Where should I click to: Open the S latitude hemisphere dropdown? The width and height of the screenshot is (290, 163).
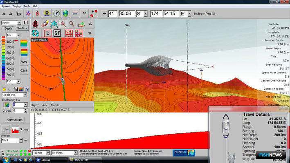click(146, 14)
